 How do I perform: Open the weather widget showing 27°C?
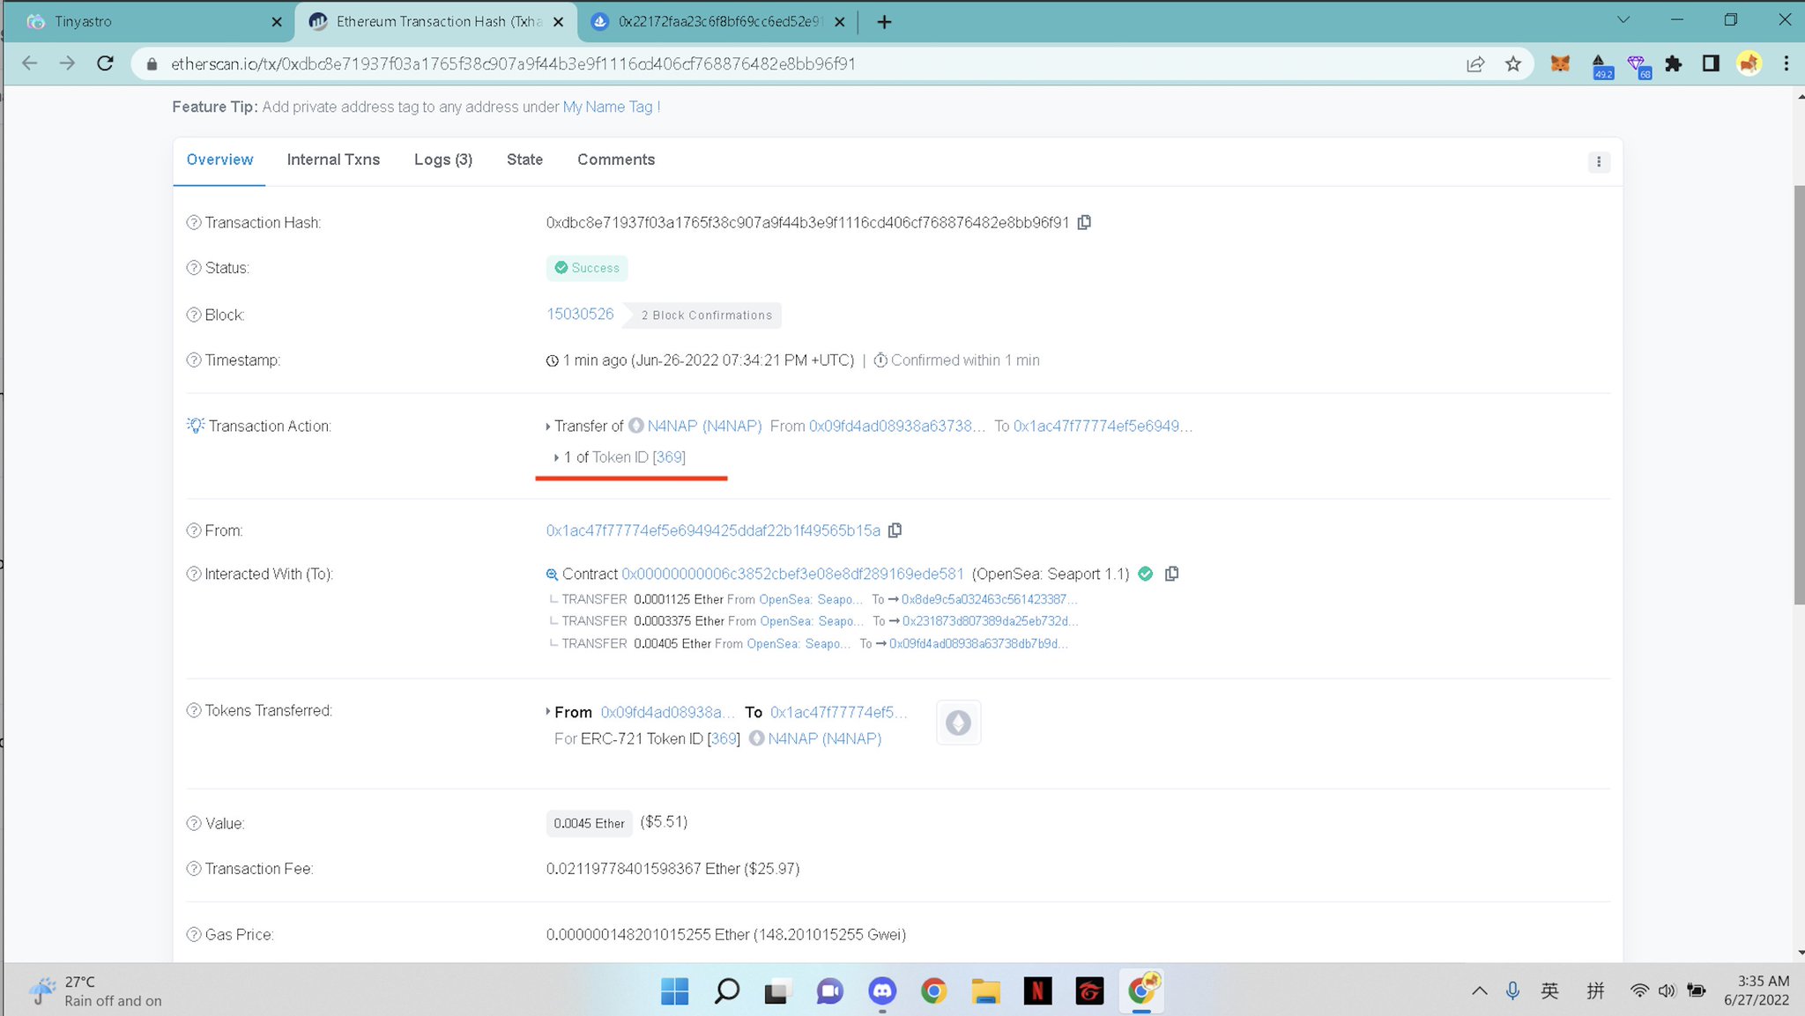point(95,990)
